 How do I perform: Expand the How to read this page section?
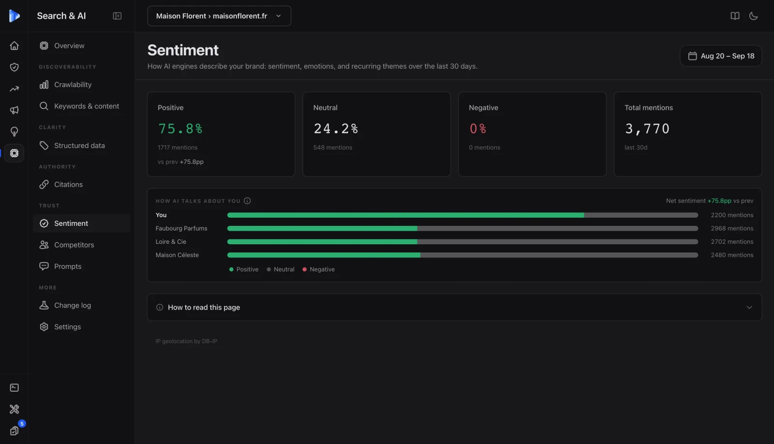[x=454, y=308]
